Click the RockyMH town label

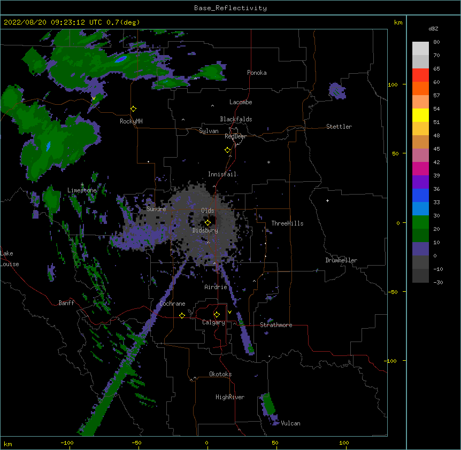[x=131, y=121]
